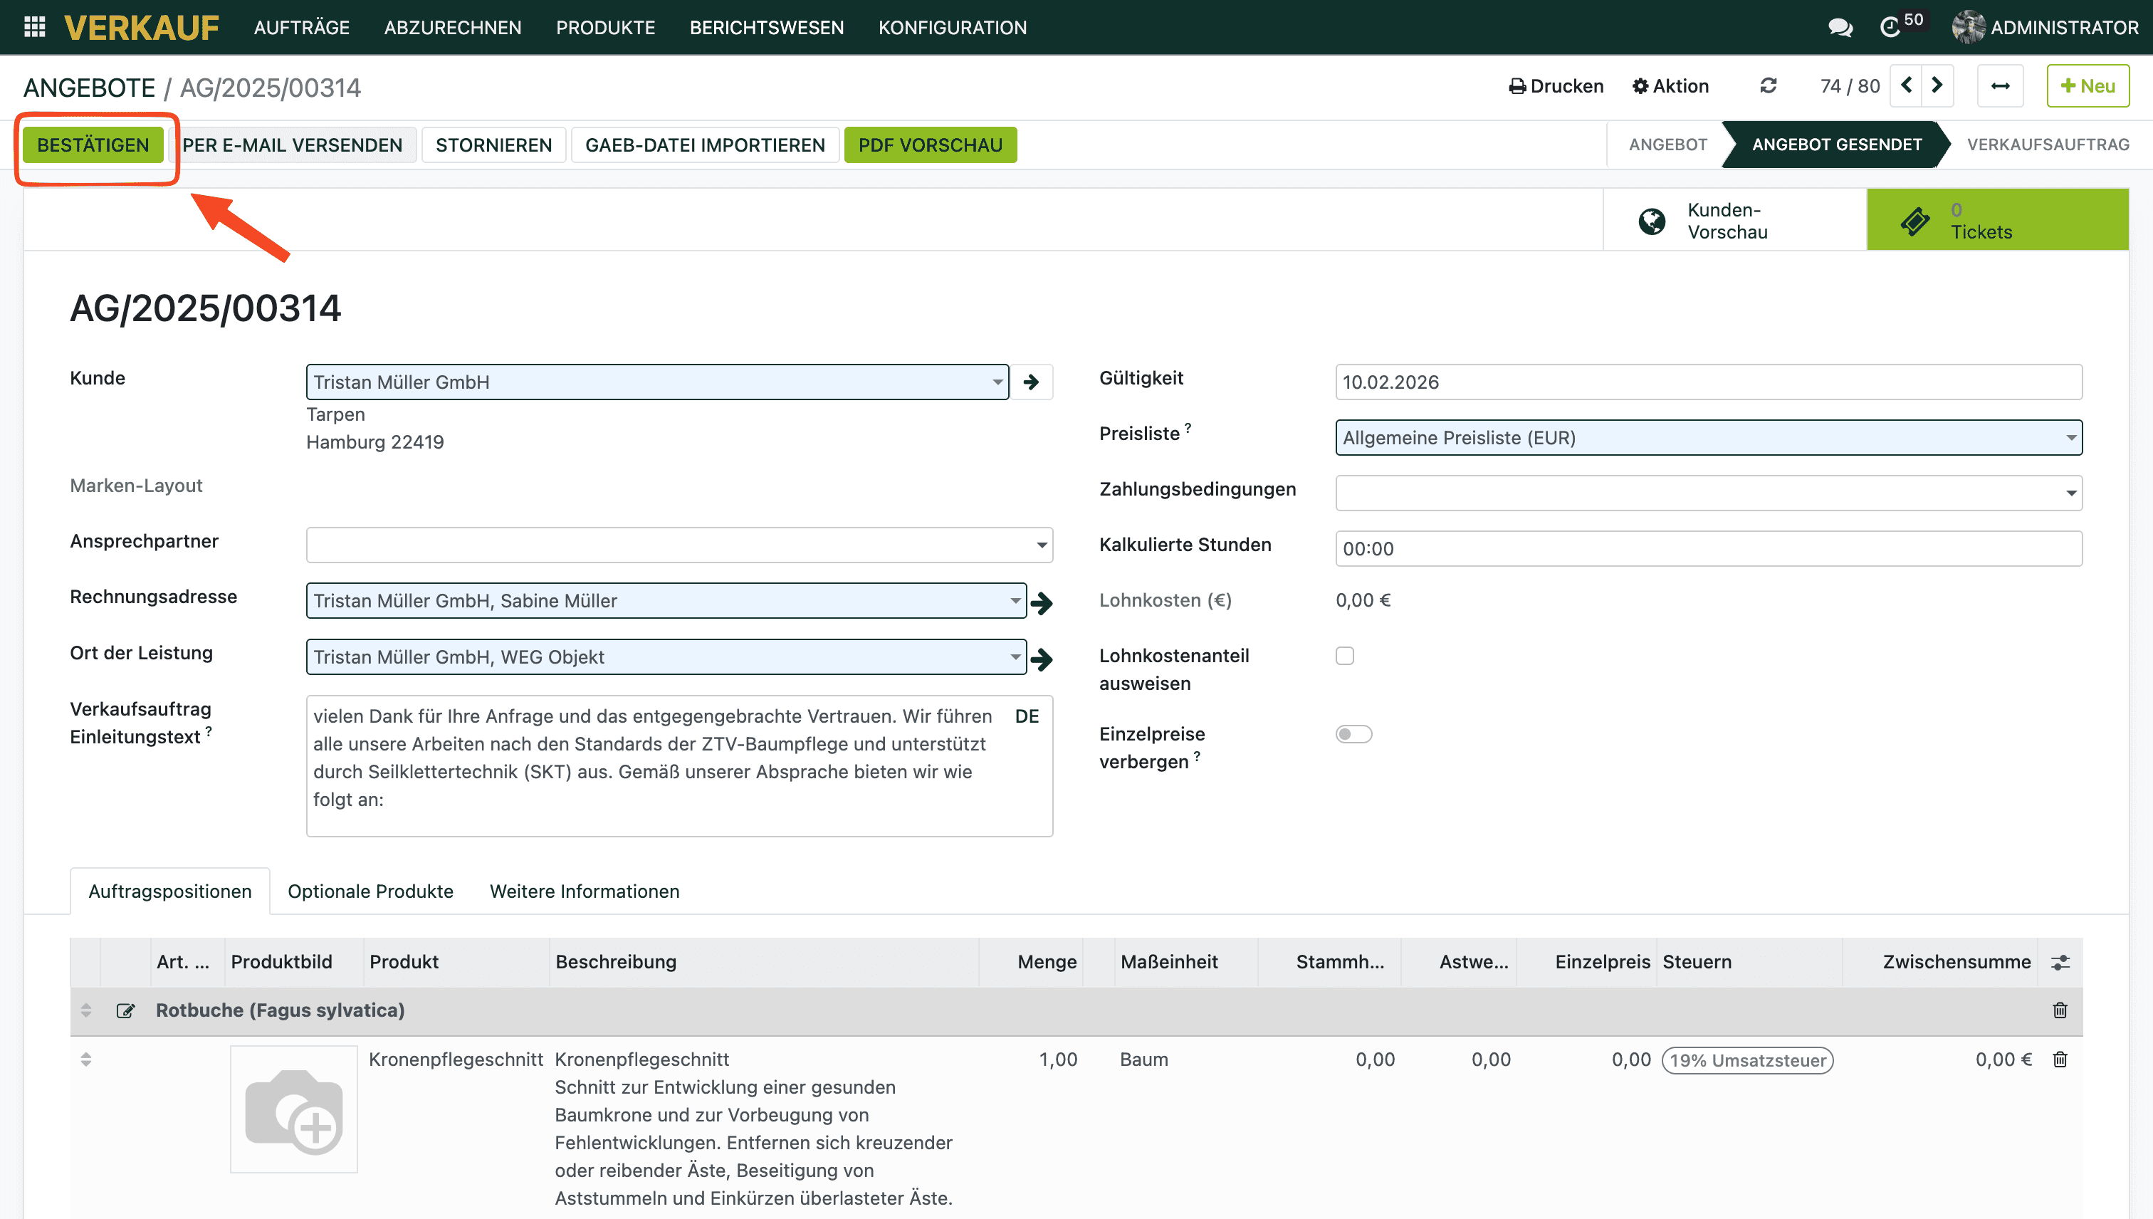
Task: Open the chat conversations icon
Action: tap(1839, 28)
